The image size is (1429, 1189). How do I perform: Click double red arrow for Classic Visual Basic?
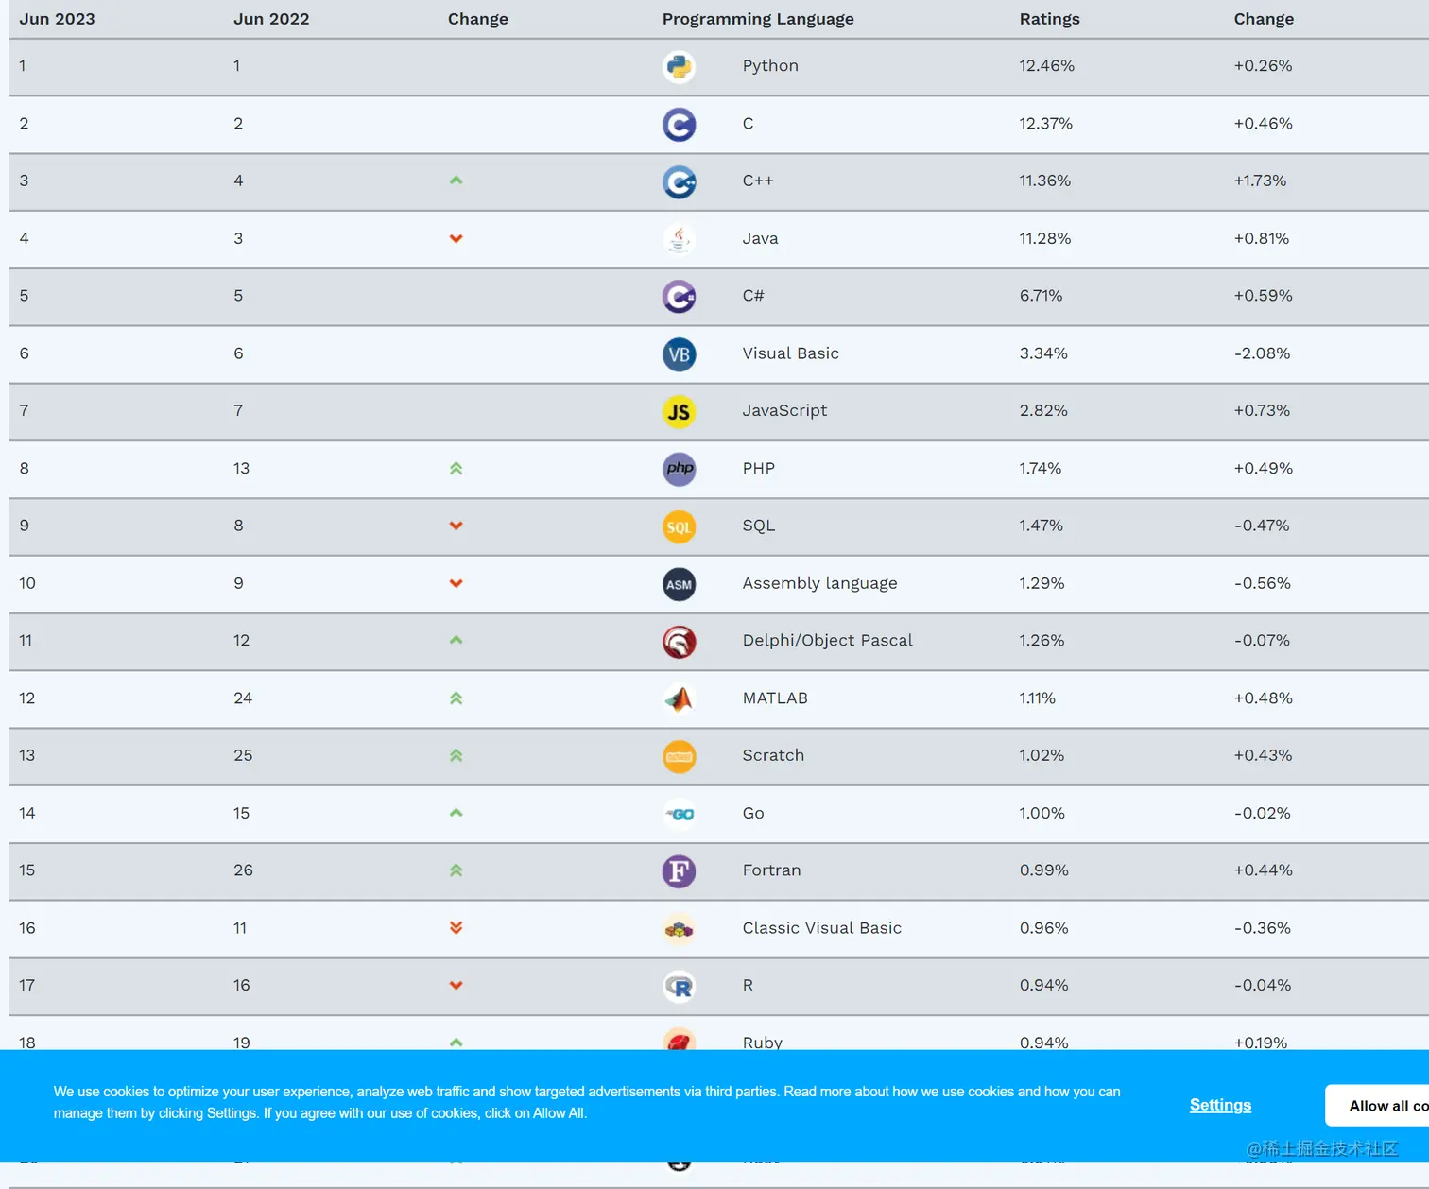pos(456,927)
